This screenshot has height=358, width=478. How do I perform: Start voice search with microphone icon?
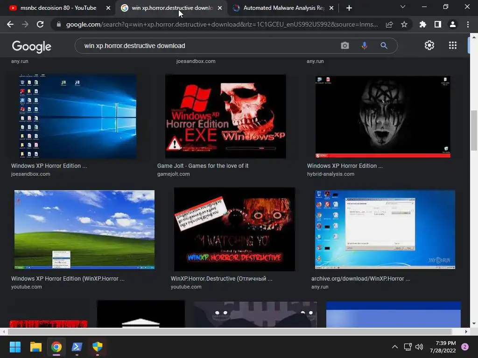pos(364,46)
